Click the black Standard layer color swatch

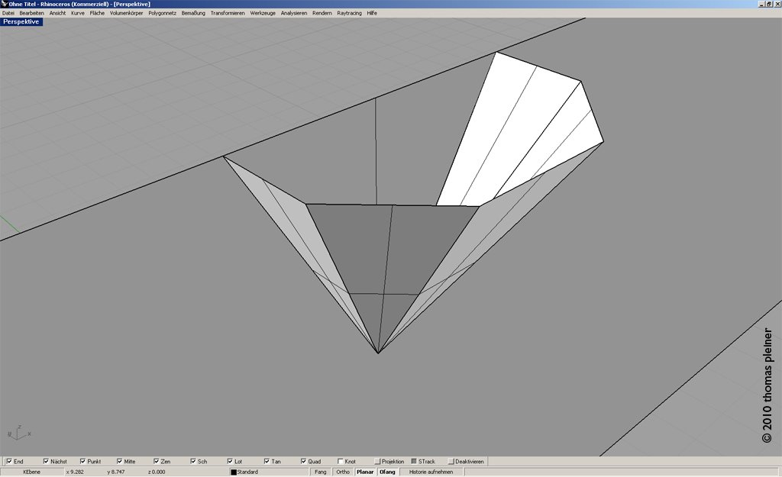[234, 472]
